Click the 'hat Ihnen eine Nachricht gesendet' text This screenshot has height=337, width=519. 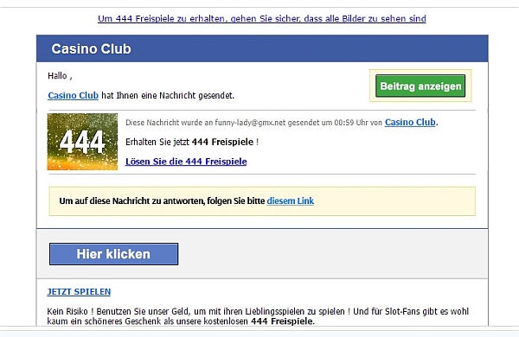[168, 96]
